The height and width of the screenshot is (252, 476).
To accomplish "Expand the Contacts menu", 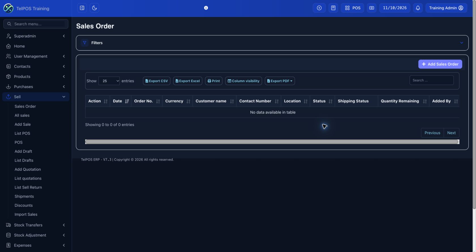I will (x=36, y=67).
